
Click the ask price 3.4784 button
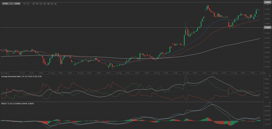[17, 3]
